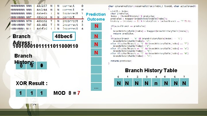Click the trace row with address 48c402
This screenshot has width=207, height=116.
click(x=47, y=25)
